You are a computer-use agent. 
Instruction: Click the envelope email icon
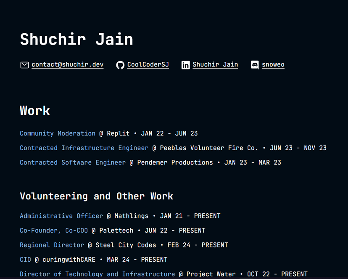(x=24, y=65)
